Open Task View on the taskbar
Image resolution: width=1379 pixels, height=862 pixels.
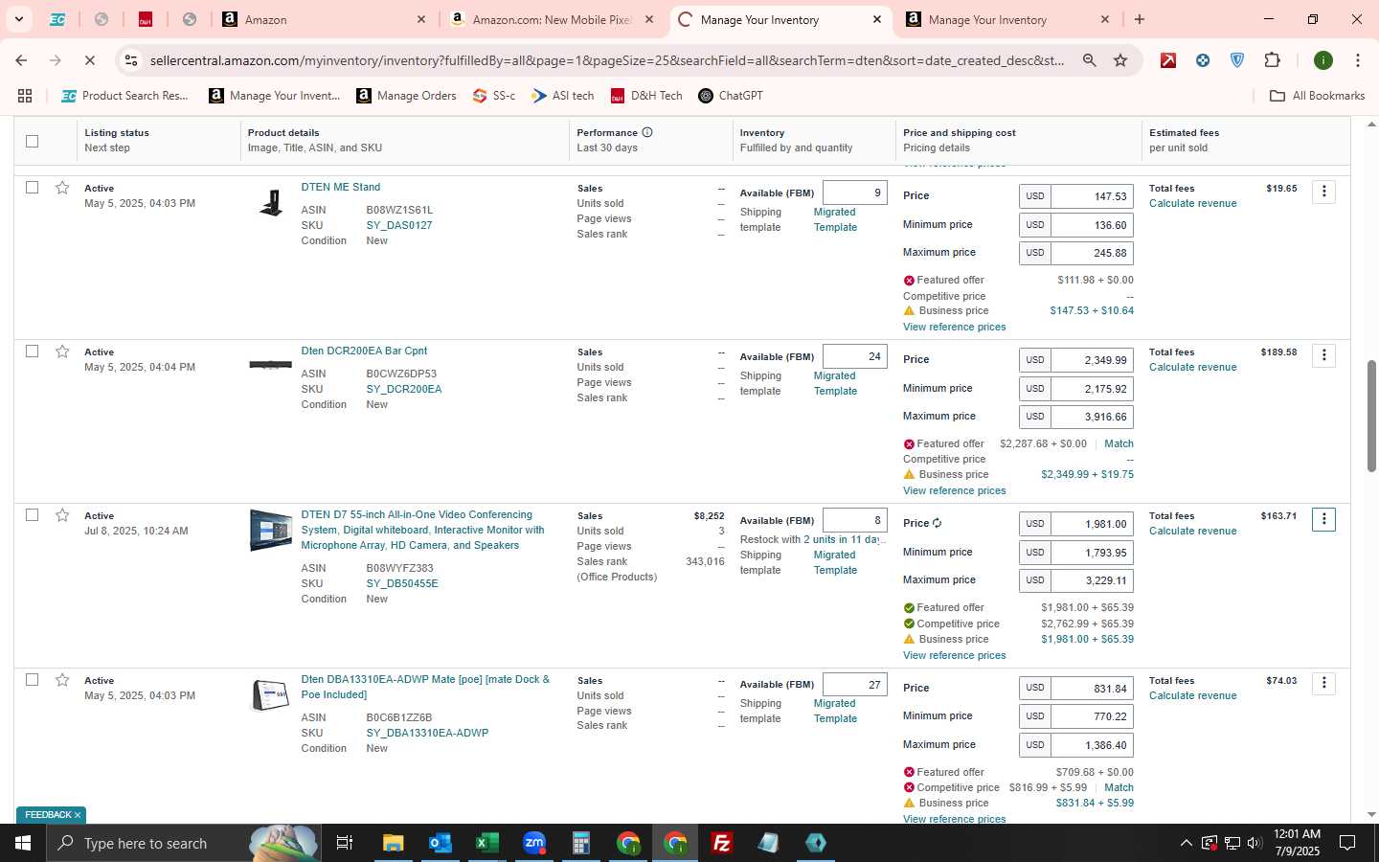[344, 843]
